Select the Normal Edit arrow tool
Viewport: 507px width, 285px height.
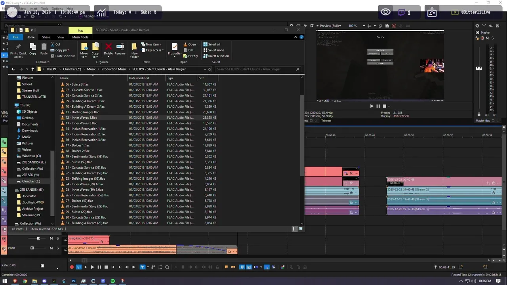(143, 267)
